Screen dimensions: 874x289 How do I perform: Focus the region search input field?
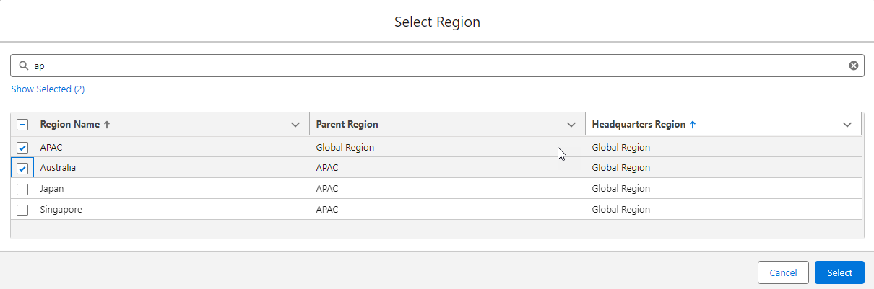[x=433, y=66]
